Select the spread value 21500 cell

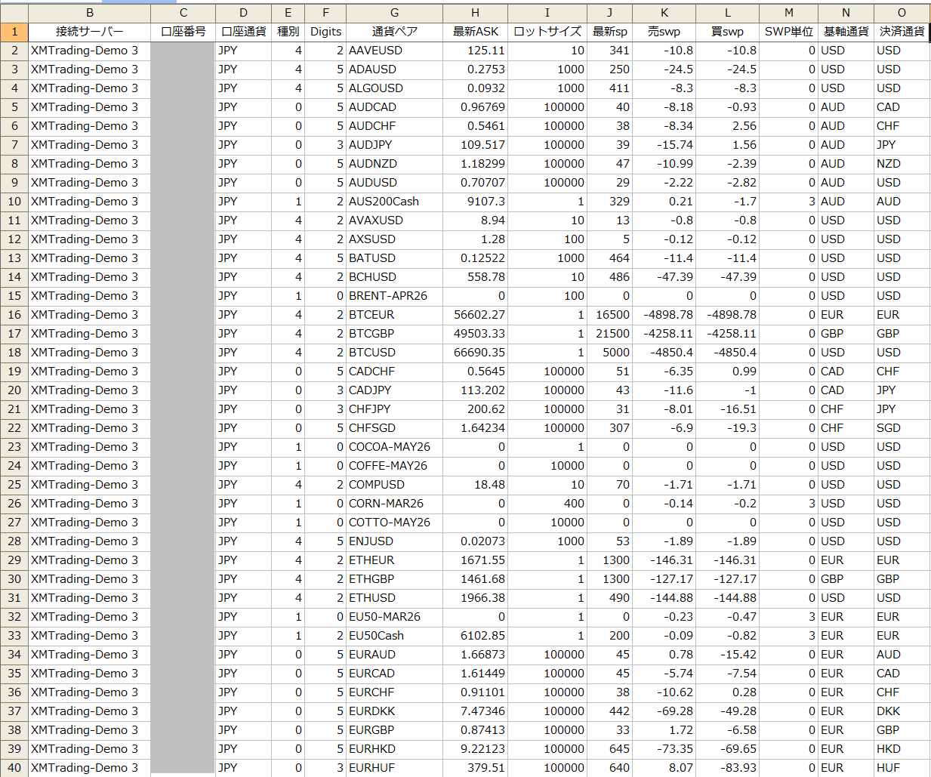pos(609,334)
